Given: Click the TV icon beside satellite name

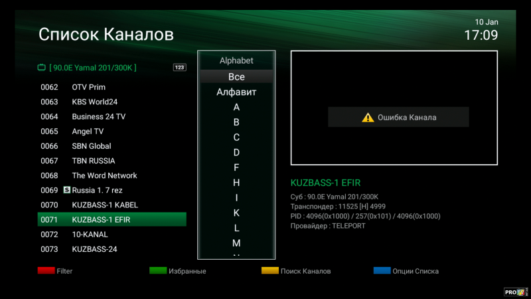Looking at the screenshot, I should coord(42,68).
